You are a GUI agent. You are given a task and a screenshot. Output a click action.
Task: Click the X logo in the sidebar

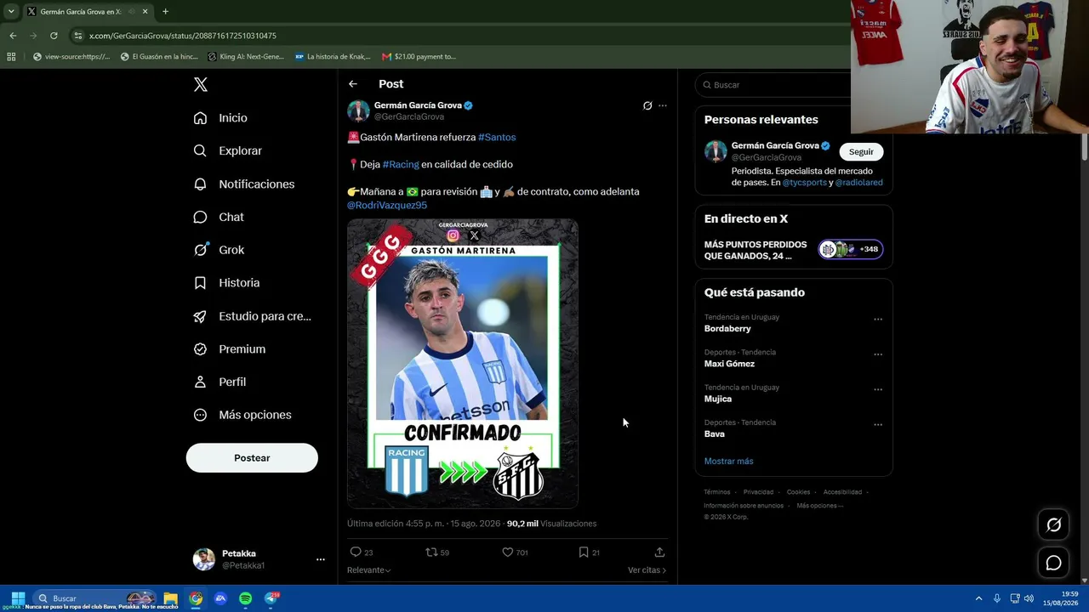[201, 84]
